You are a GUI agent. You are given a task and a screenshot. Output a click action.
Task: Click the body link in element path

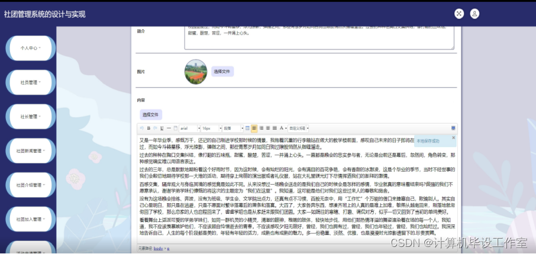coord(159,248)
